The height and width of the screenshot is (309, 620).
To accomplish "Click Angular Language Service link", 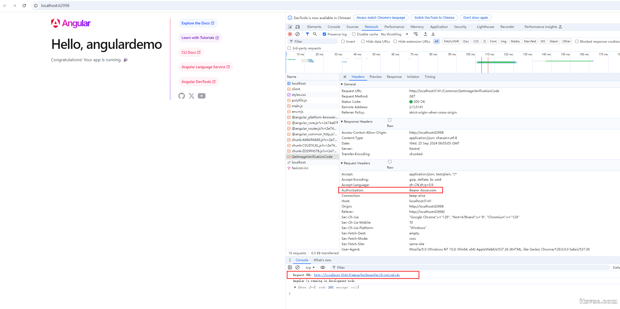I will coord(206,67).
